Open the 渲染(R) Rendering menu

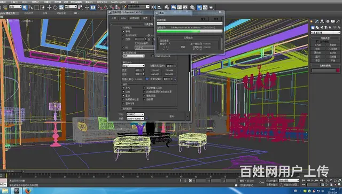tap(89, 2)
